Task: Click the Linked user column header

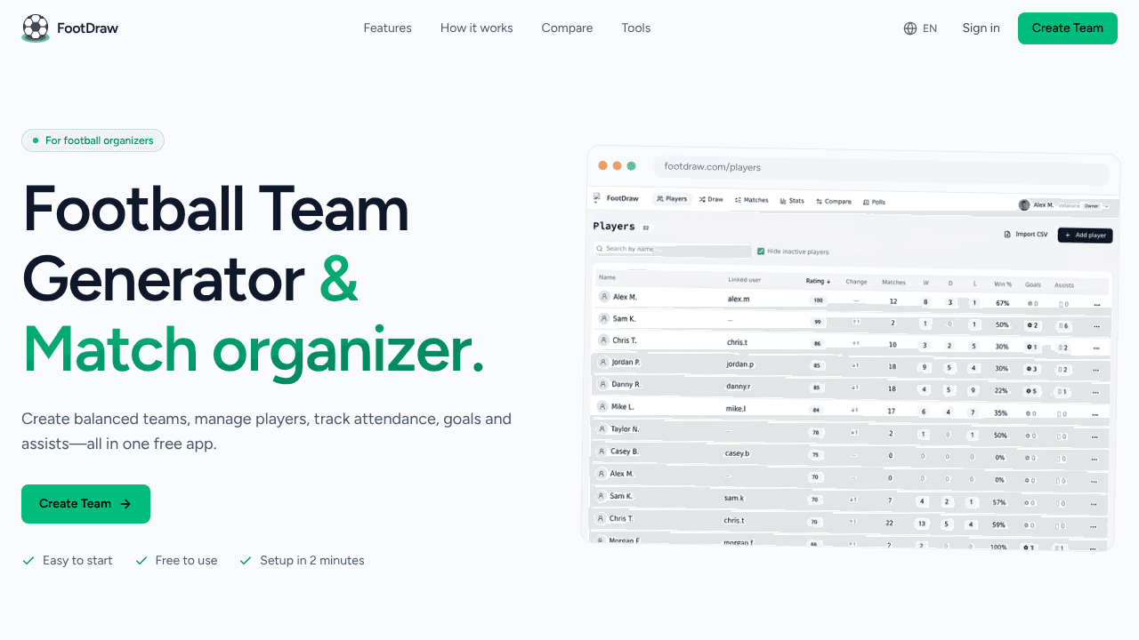Action: [745, 280]
